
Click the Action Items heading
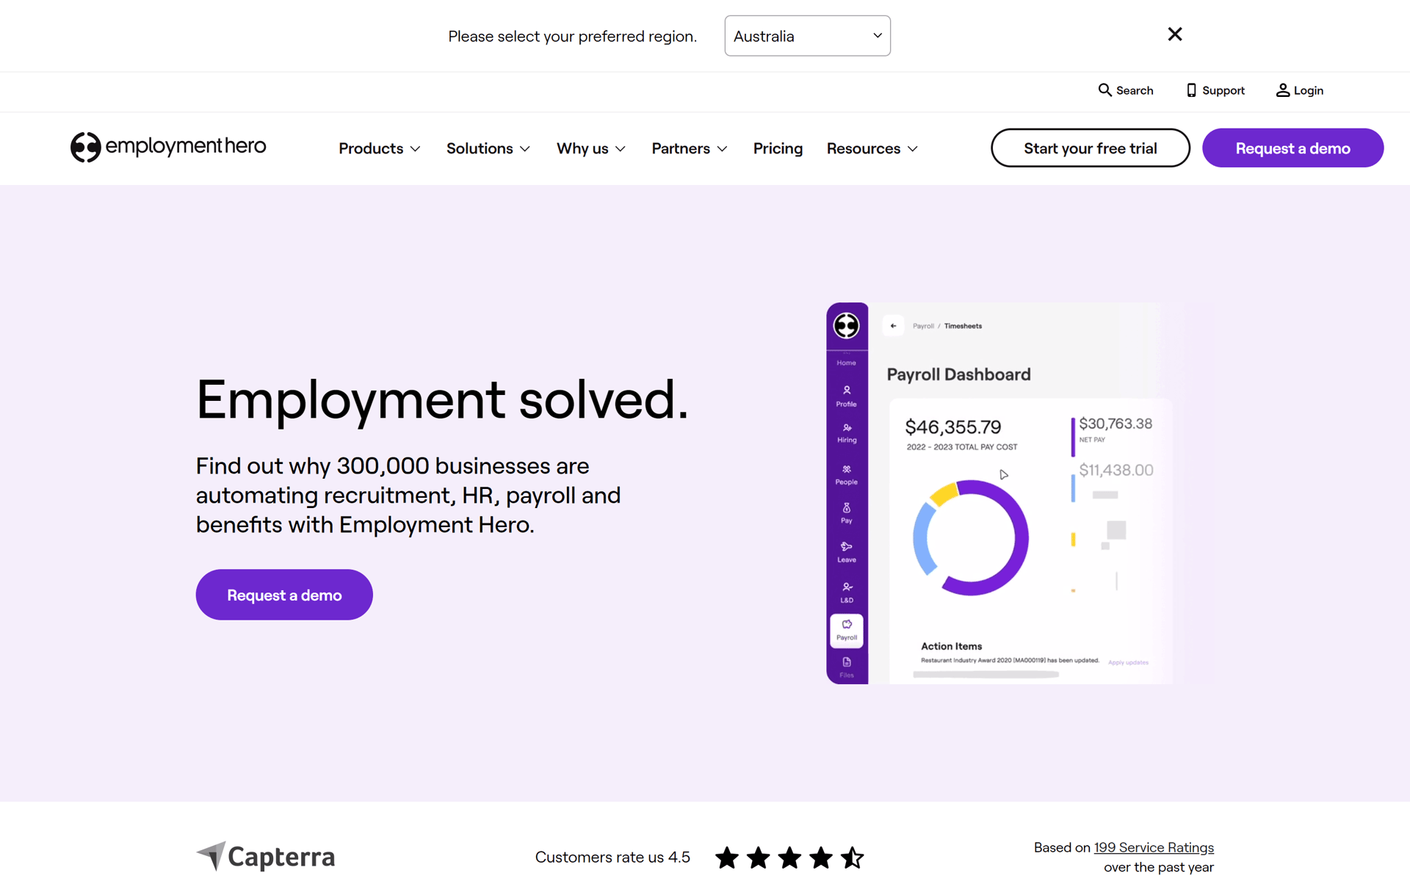coord(951,646)
